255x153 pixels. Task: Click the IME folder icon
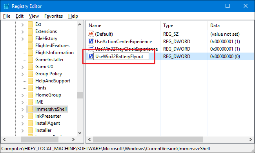point(31,102)
